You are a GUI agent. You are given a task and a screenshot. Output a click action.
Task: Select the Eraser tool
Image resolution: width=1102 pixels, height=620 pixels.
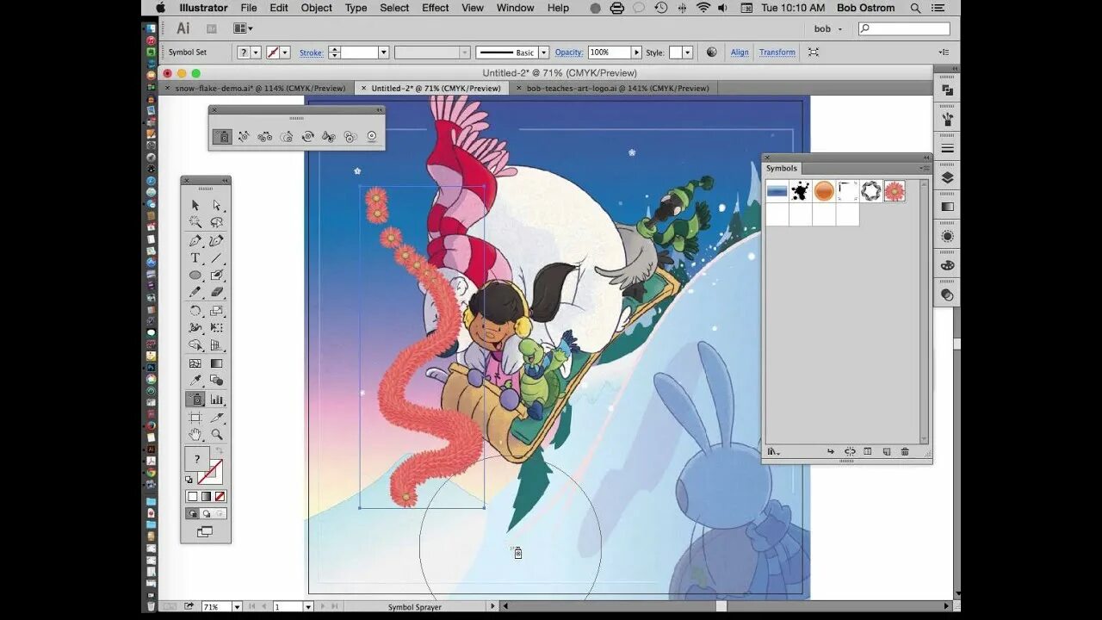point(217,293)
